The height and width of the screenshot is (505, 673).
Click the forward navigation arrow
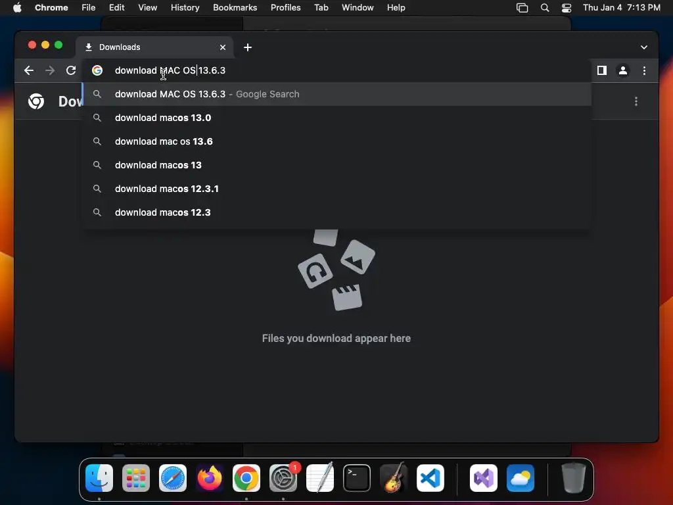(50, 70)
